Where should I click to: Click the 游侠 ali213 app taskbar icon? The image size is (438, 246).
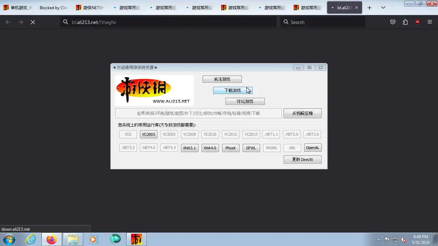pyautogui.click(x=137, y=239)
